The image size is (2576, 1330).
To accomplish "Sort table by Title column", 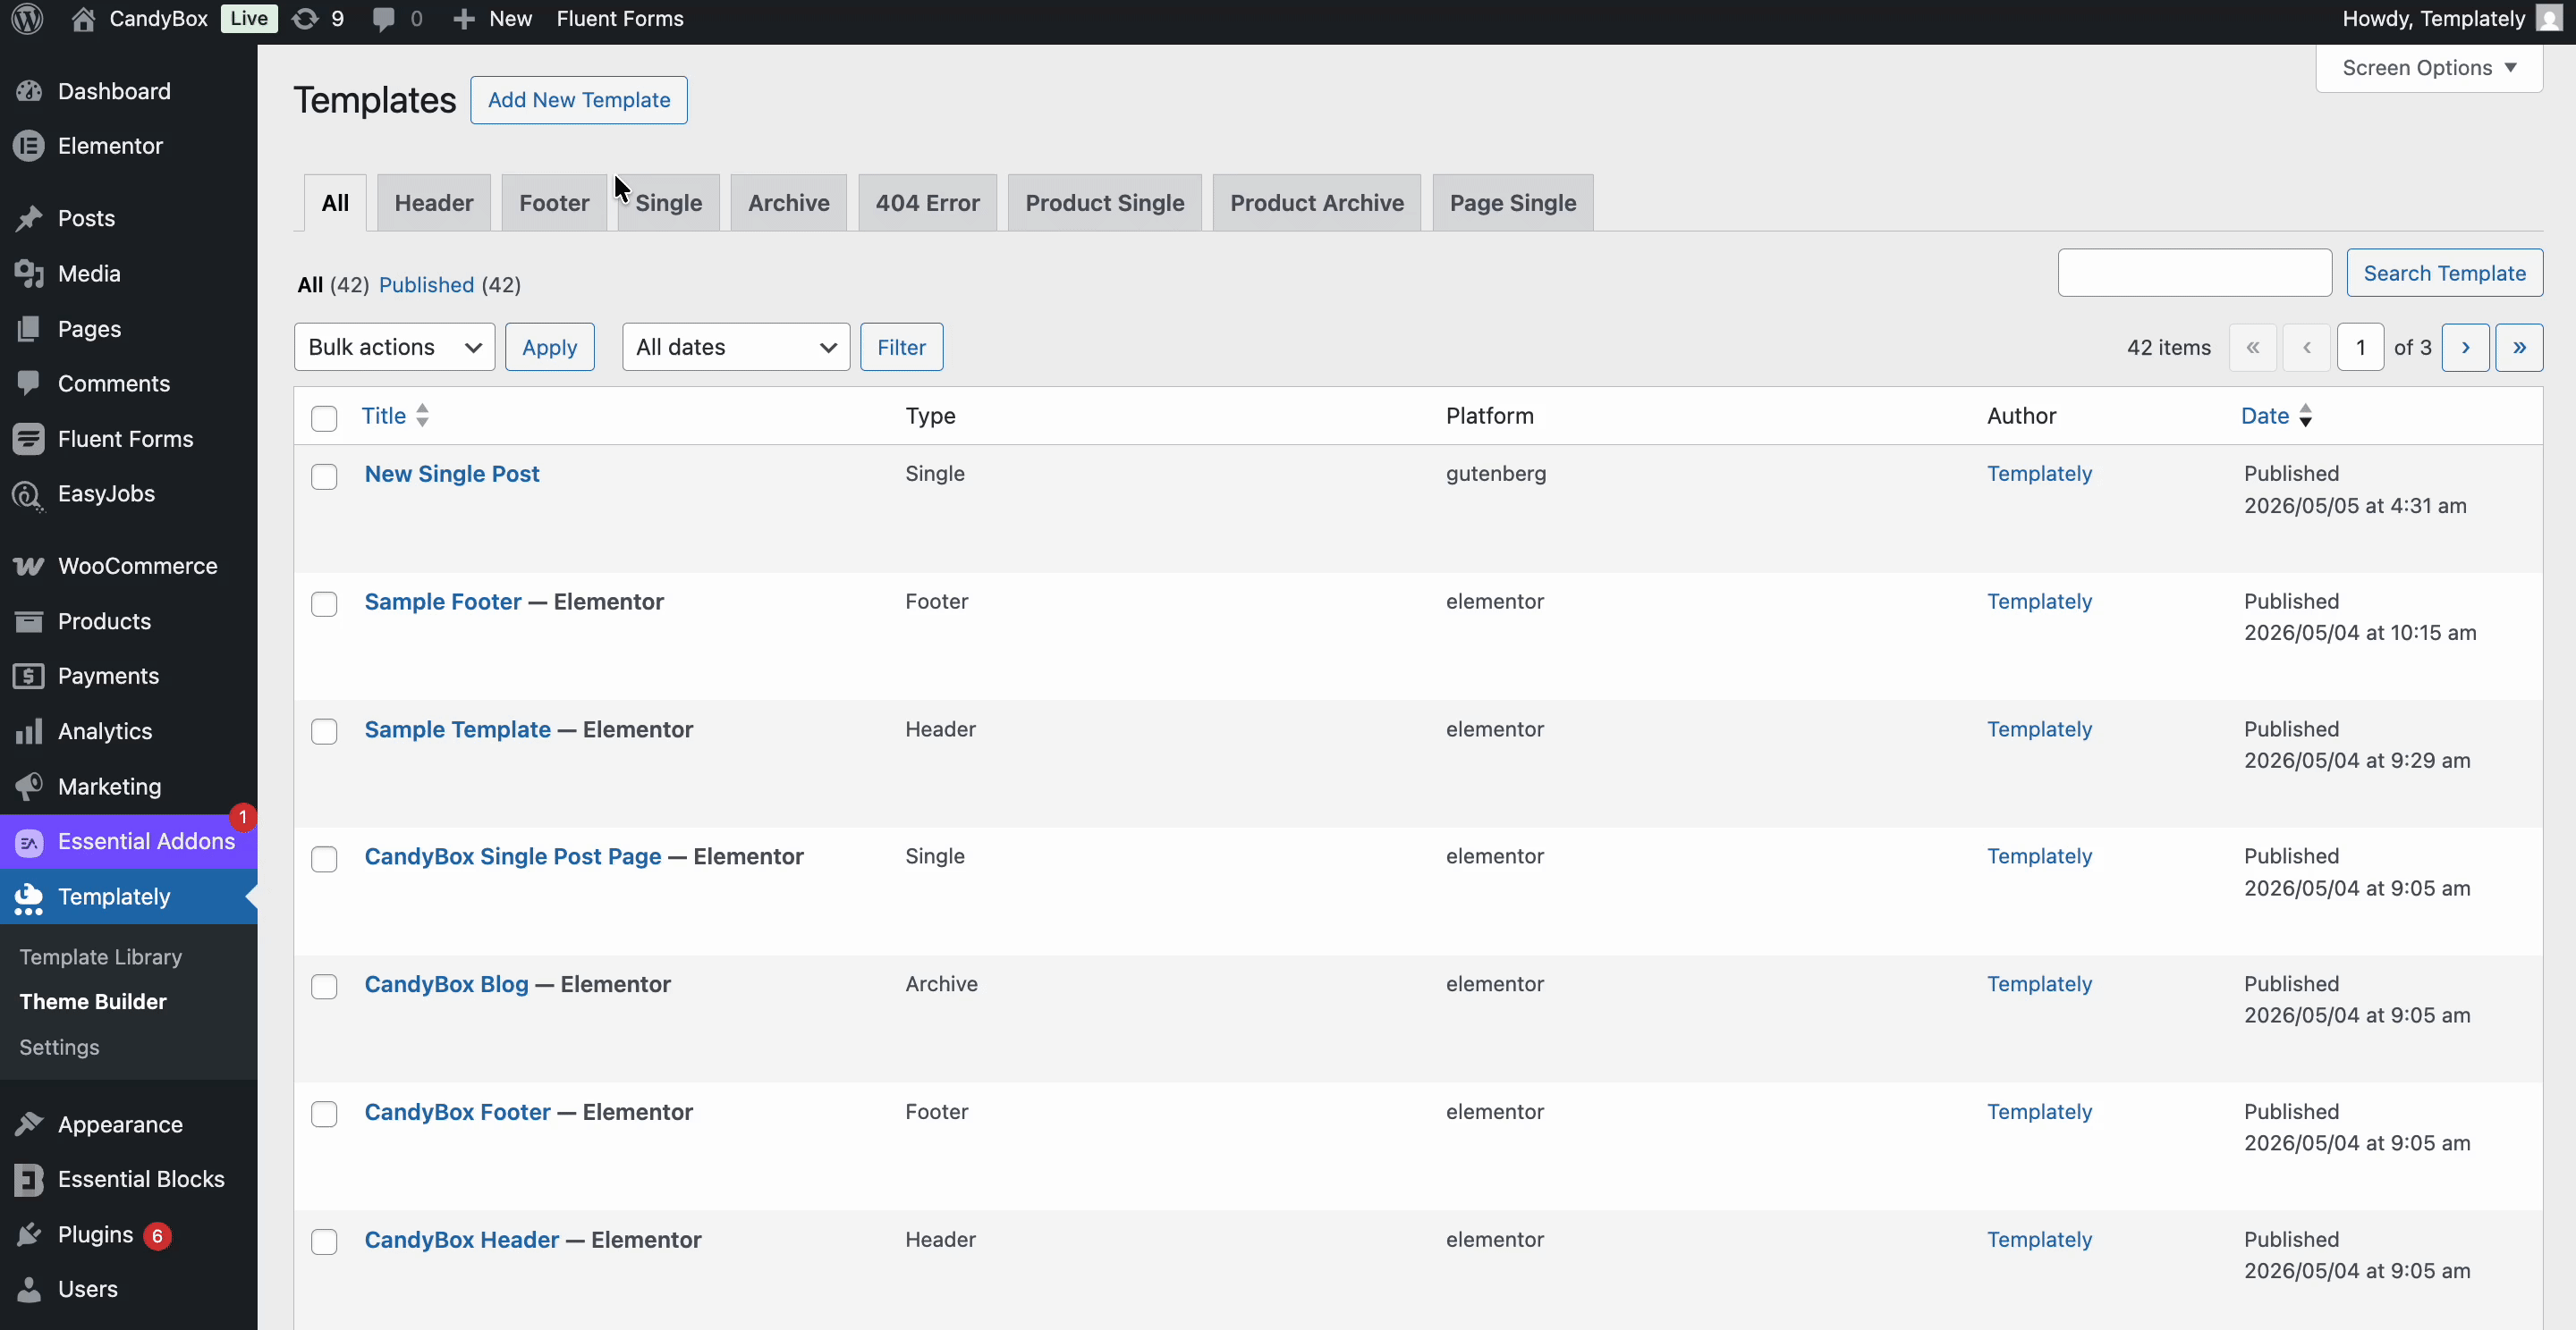I will pyautogui.click(x=395, y=416).
